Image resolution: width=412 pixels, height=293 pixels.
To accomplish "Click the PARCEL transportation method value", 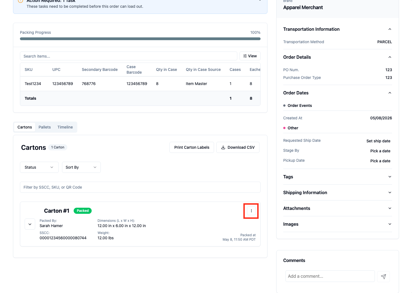I will point(385,42).
